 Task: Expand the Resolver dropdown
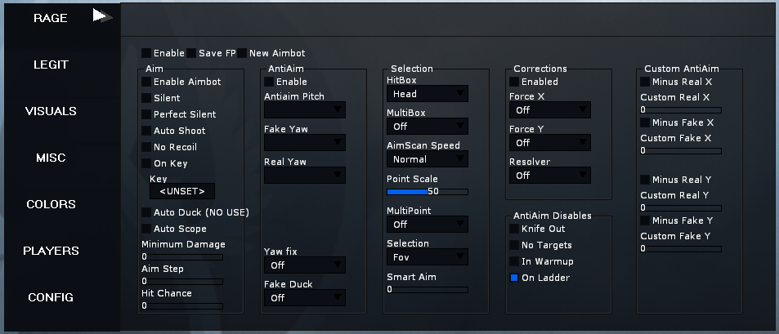[x=550, y=176]
